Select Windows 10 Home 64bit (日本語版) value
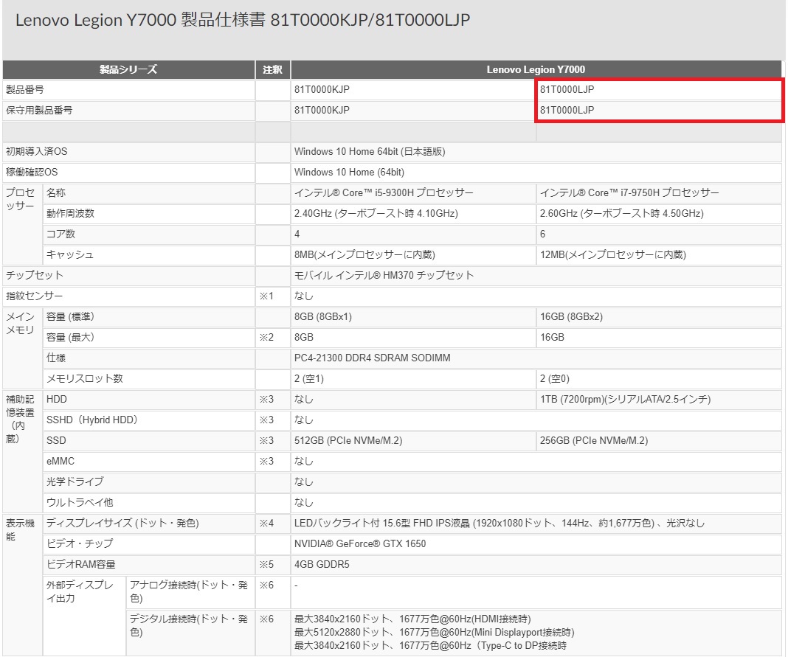 (370, 151)
